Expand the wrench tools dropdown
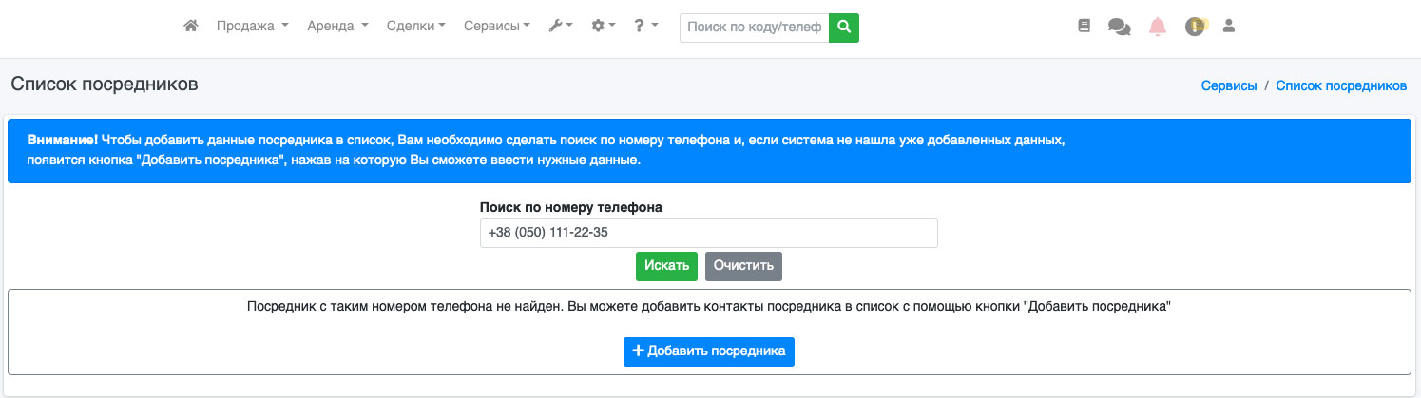The width and height of the screenshot is (1421, 398). 560,27
